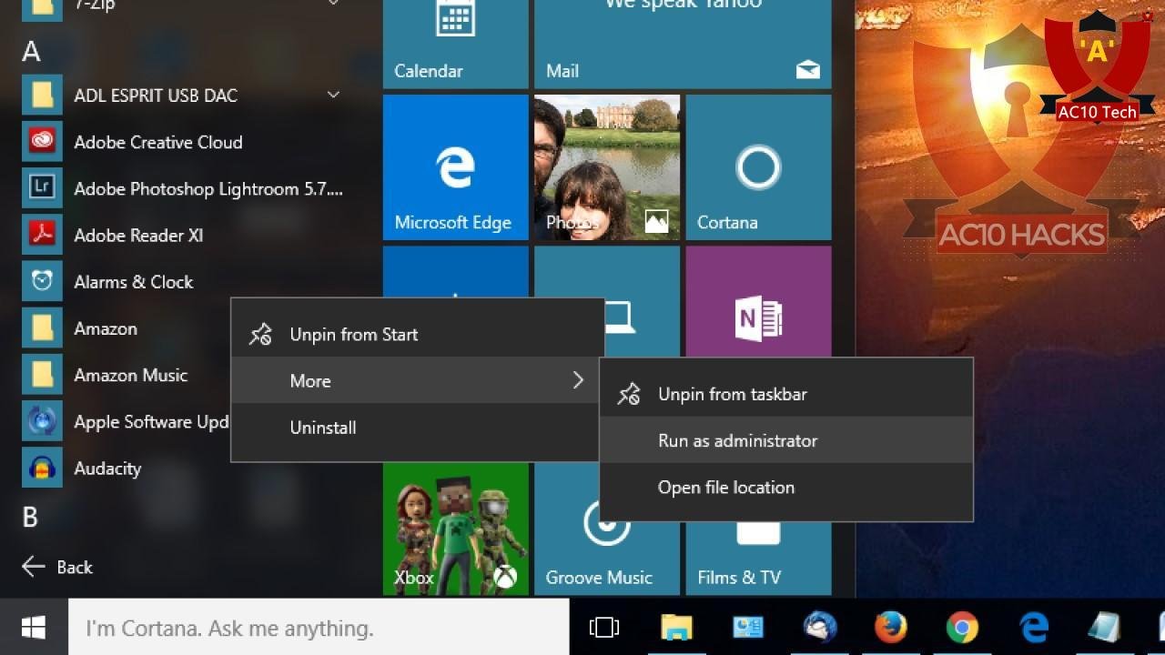
Task: Click the Windows Start button
Action: 34,627
